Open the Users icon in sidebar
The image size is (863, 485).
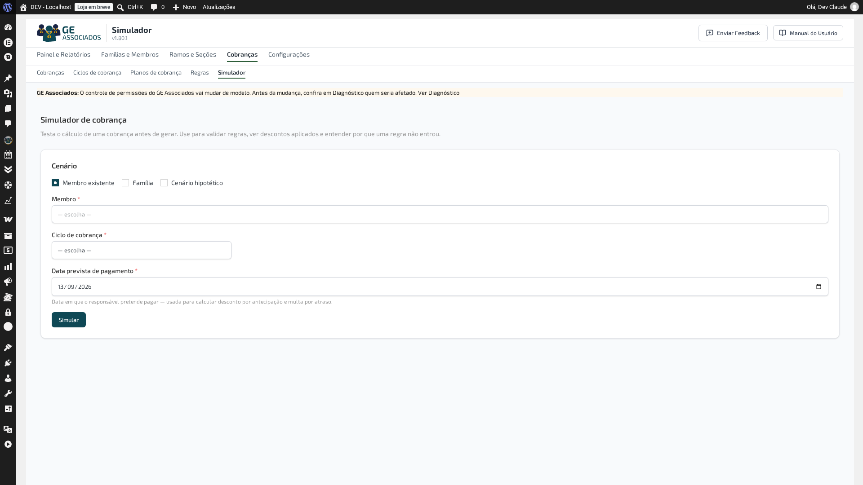(8, 378)
